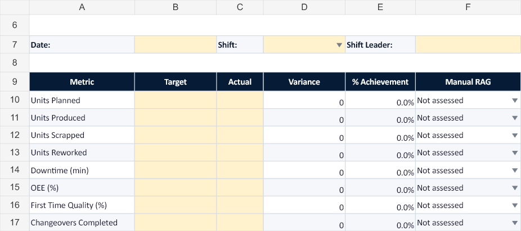
Task: Select Target cell for Units Planned
Action: 176,100
